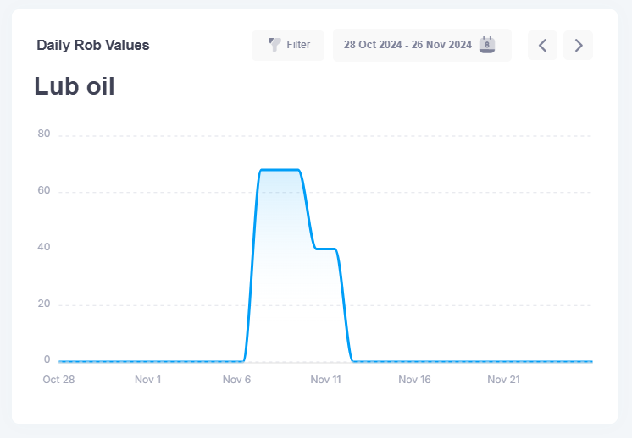Screen dimensions: 632x438
Task: Click the Oct 28 x-axis label
Action: 58,380
